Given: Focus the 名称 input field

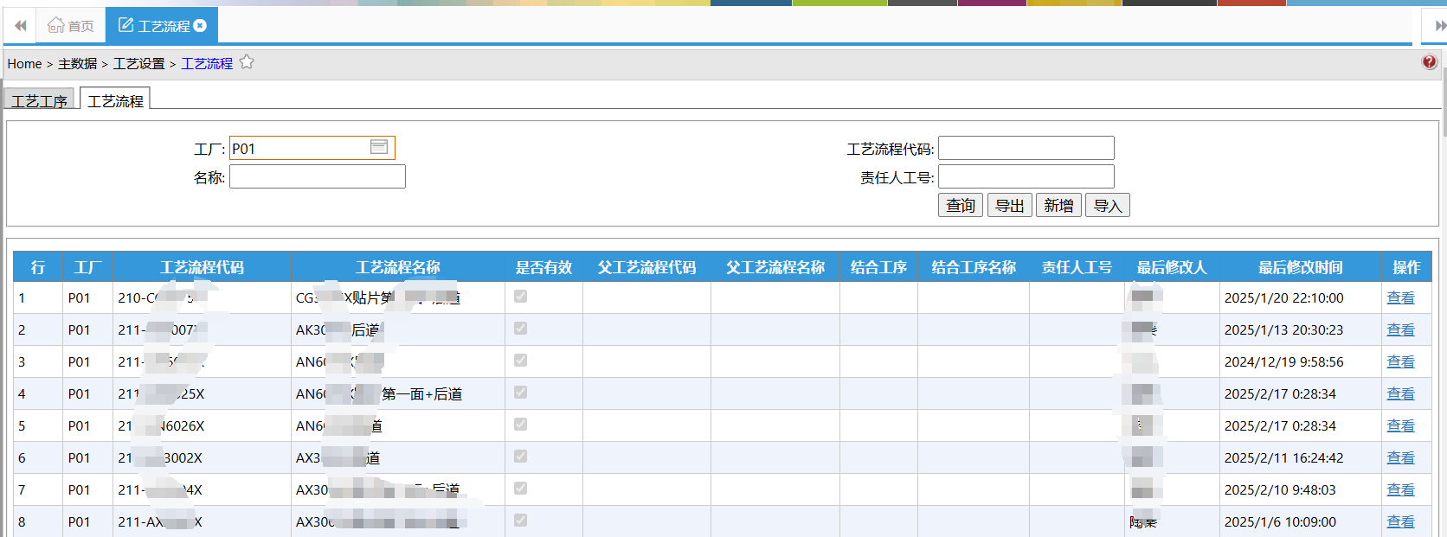Looking at the screenshot, I should pos(317,176).
